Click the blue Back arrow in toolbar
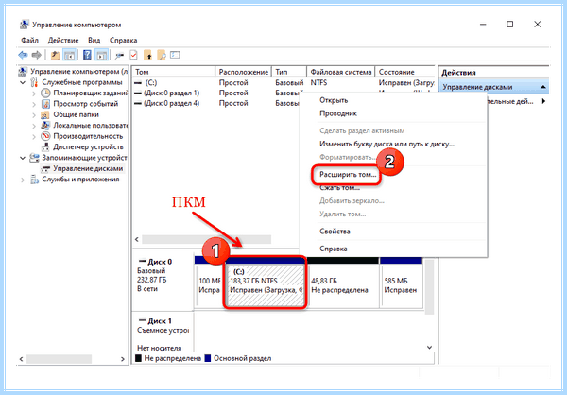Image resolution: width=567 pixels, height=395 pixels. click(23, 55)
